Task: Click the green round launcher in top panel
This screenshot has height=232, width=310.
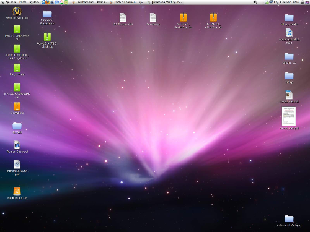Action: [x=66, y=2]
